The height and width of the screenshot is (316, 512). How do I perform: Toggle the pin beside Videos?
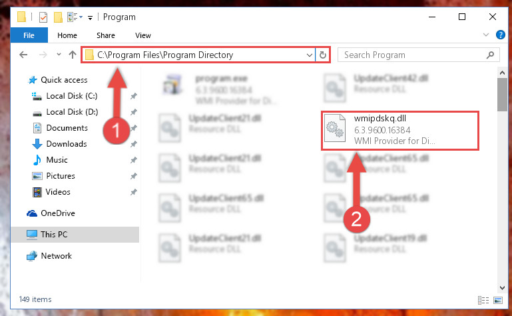click(134, 192)
